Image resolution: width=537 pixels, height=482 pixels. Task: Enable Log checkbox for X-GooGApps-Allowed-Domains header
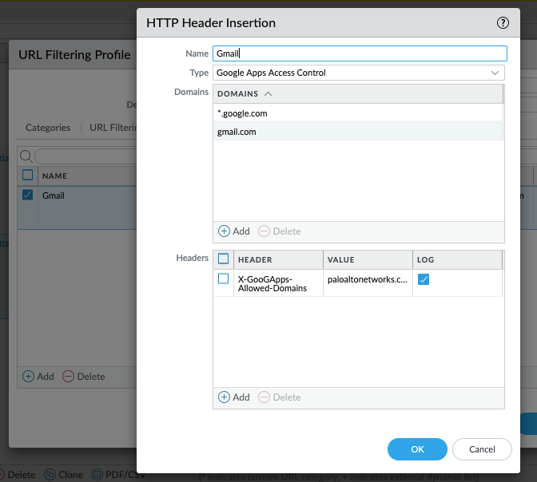424,279
